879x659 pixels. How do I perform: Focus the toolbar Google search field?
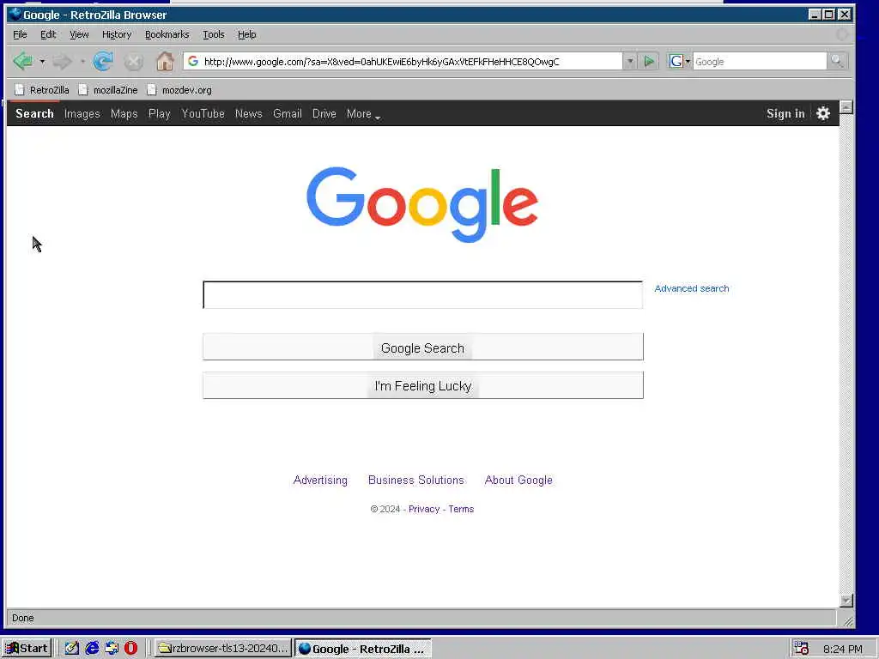pyautogui.click(x=760, y=61)
